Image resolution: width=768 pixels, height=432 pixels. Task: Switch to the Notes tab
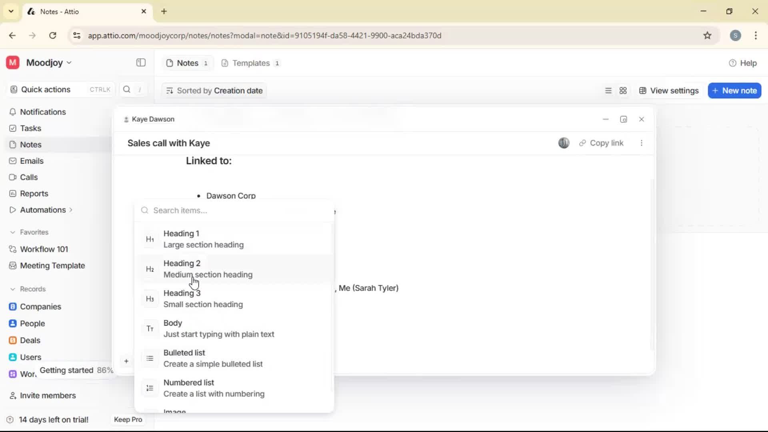(x=187, y=63)
